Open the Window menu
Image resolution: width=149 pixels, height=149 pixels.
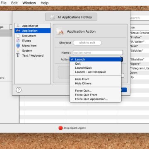click(29, 3)
